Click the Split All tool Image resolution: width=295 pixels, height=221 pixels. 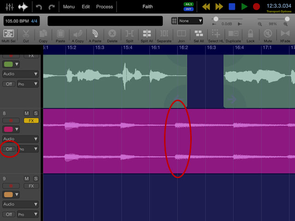(147, 36)
